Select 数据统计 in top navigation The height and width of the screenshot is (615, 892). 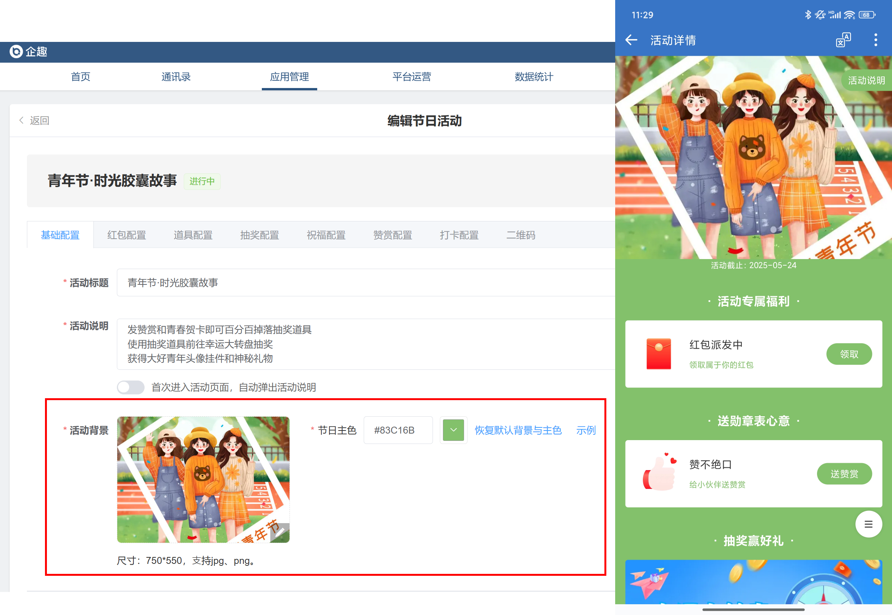(x=534, y=76)
